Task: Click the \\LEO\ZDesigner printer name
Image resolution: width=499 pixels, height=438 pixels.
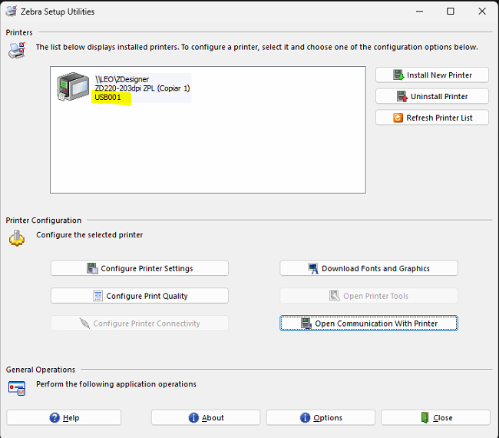Action: [x=122, y=79]
